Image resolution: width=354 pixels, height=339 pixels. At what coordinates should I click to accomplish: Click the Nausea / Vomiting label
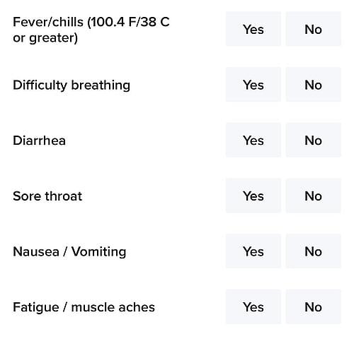click(x=69, y=251)
